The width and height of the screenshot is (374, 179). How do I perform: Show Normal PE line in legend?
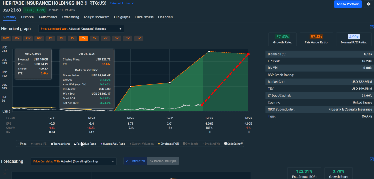(x=39, y=144)
